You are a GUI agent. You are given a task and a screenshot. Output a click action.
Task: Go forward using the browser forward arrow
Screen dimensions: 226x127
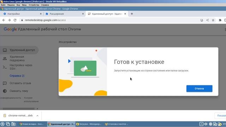pos(10,20)
